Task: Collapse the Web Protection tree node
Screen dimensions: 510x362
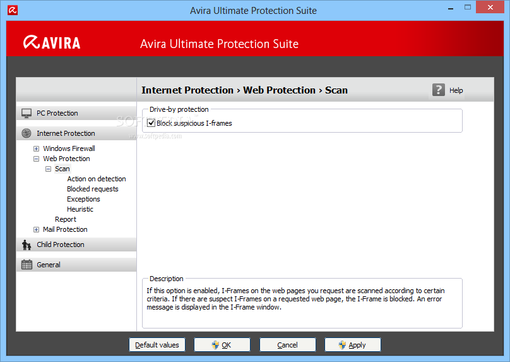Action: 36,159
